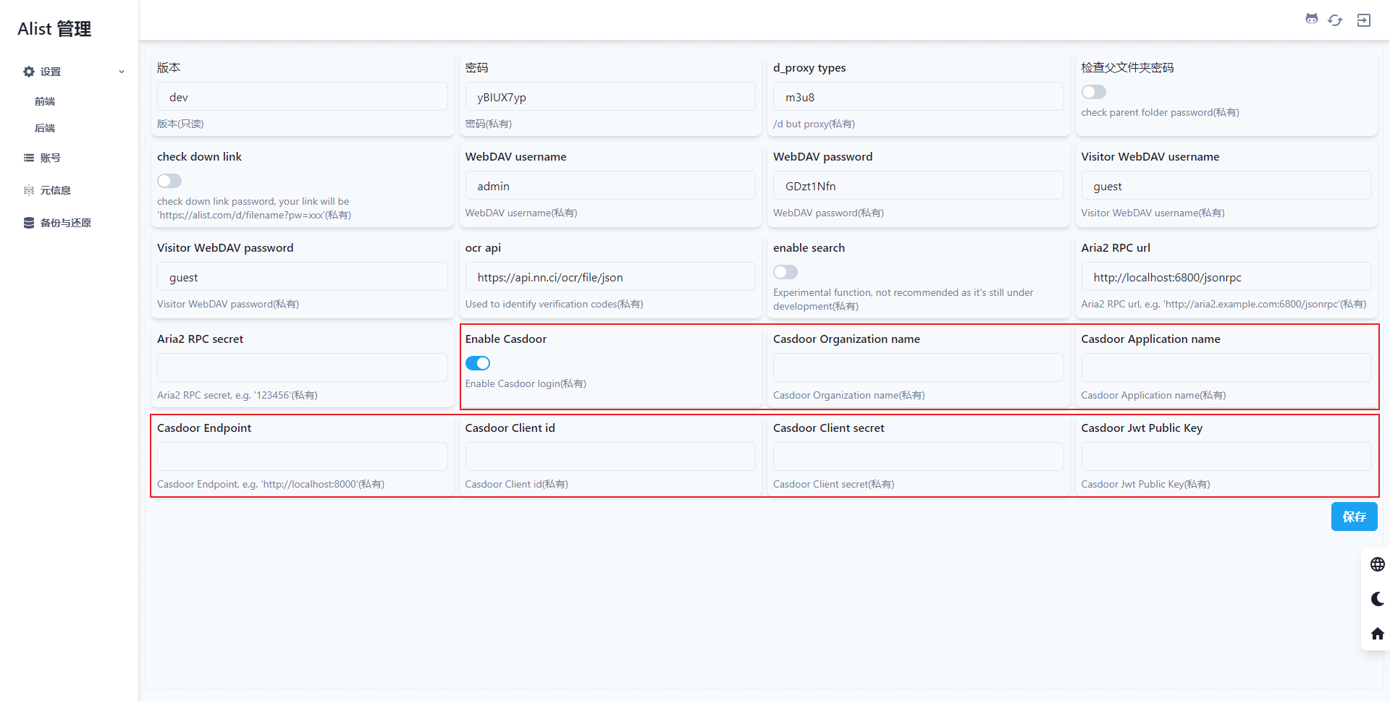Click the home icon on the right edge

pyautogui.click(x=1378, y=634)
